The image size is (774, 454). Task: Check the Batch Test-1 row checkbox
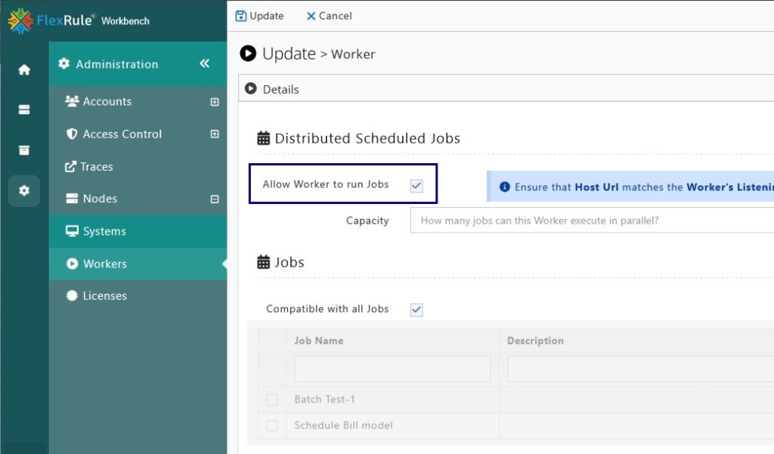pos(272,399)
